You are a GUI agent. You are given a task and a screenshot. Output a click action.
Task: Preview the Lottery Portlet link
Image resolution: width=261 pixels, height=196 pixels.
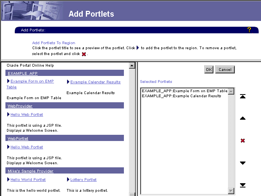click(x=83, y=180)
